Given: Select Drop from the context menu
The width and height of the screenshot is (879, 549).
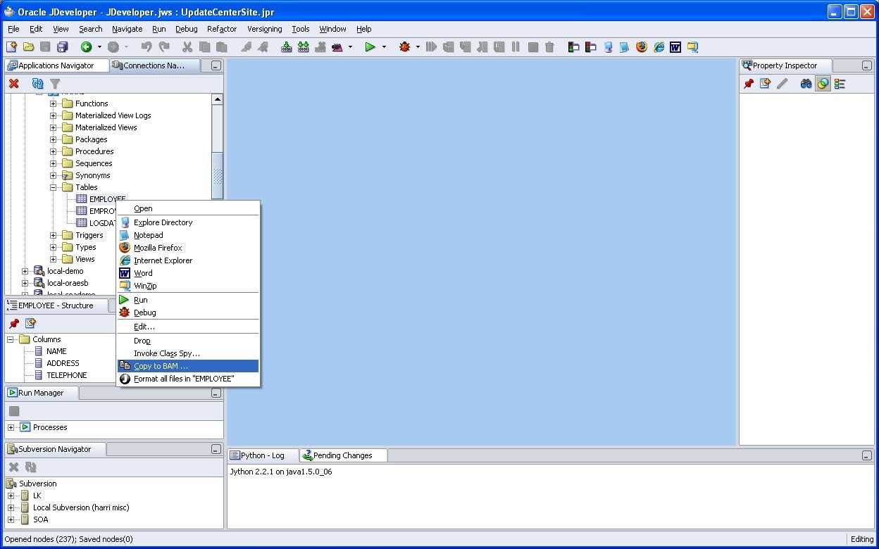Looking at the screenshot, I should tap(188, 341).
